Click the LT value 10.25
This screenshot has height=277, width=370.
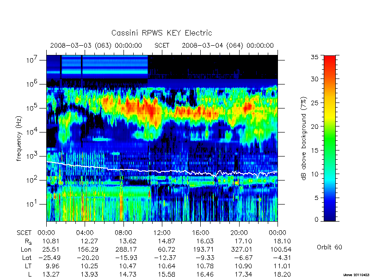tap(89, 266)
